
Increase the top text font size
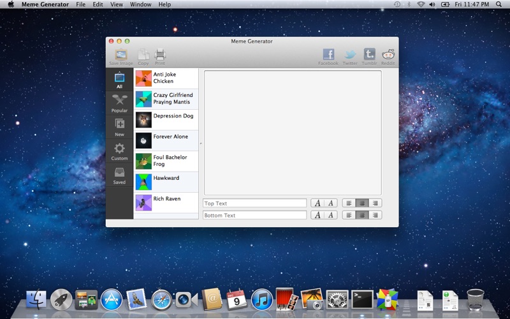tap(317, 203)
